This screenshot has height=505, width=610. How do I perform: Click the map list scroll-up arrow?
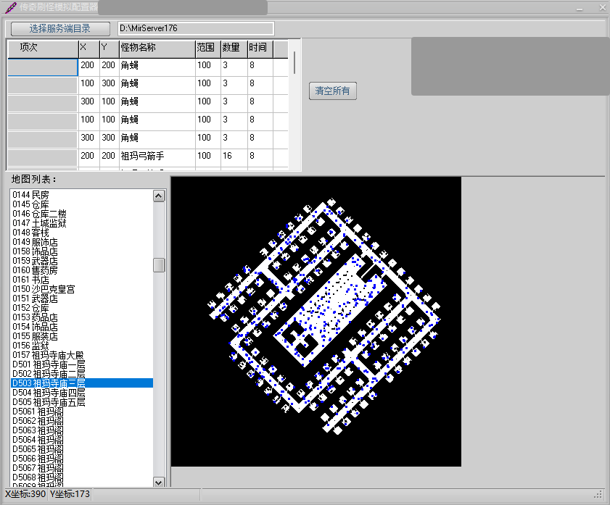159,196
